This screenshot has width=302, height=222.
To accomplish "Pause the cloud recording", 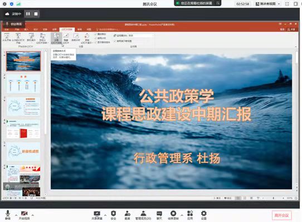I will coord(28,14).
